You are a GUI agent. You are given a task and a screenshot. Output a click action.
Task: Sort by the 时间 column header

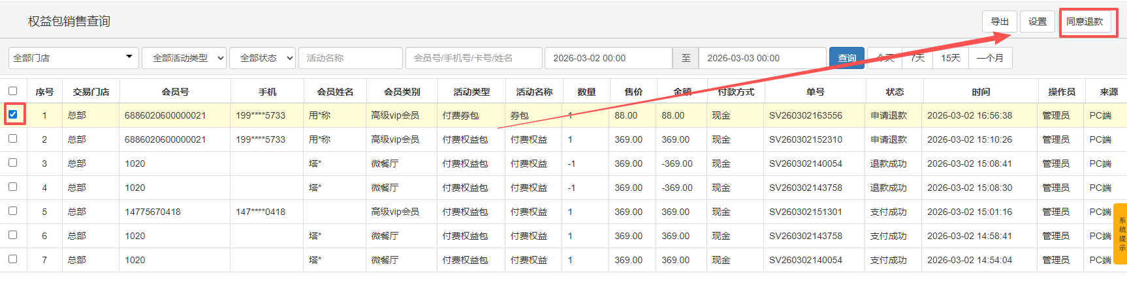[979, 92]
